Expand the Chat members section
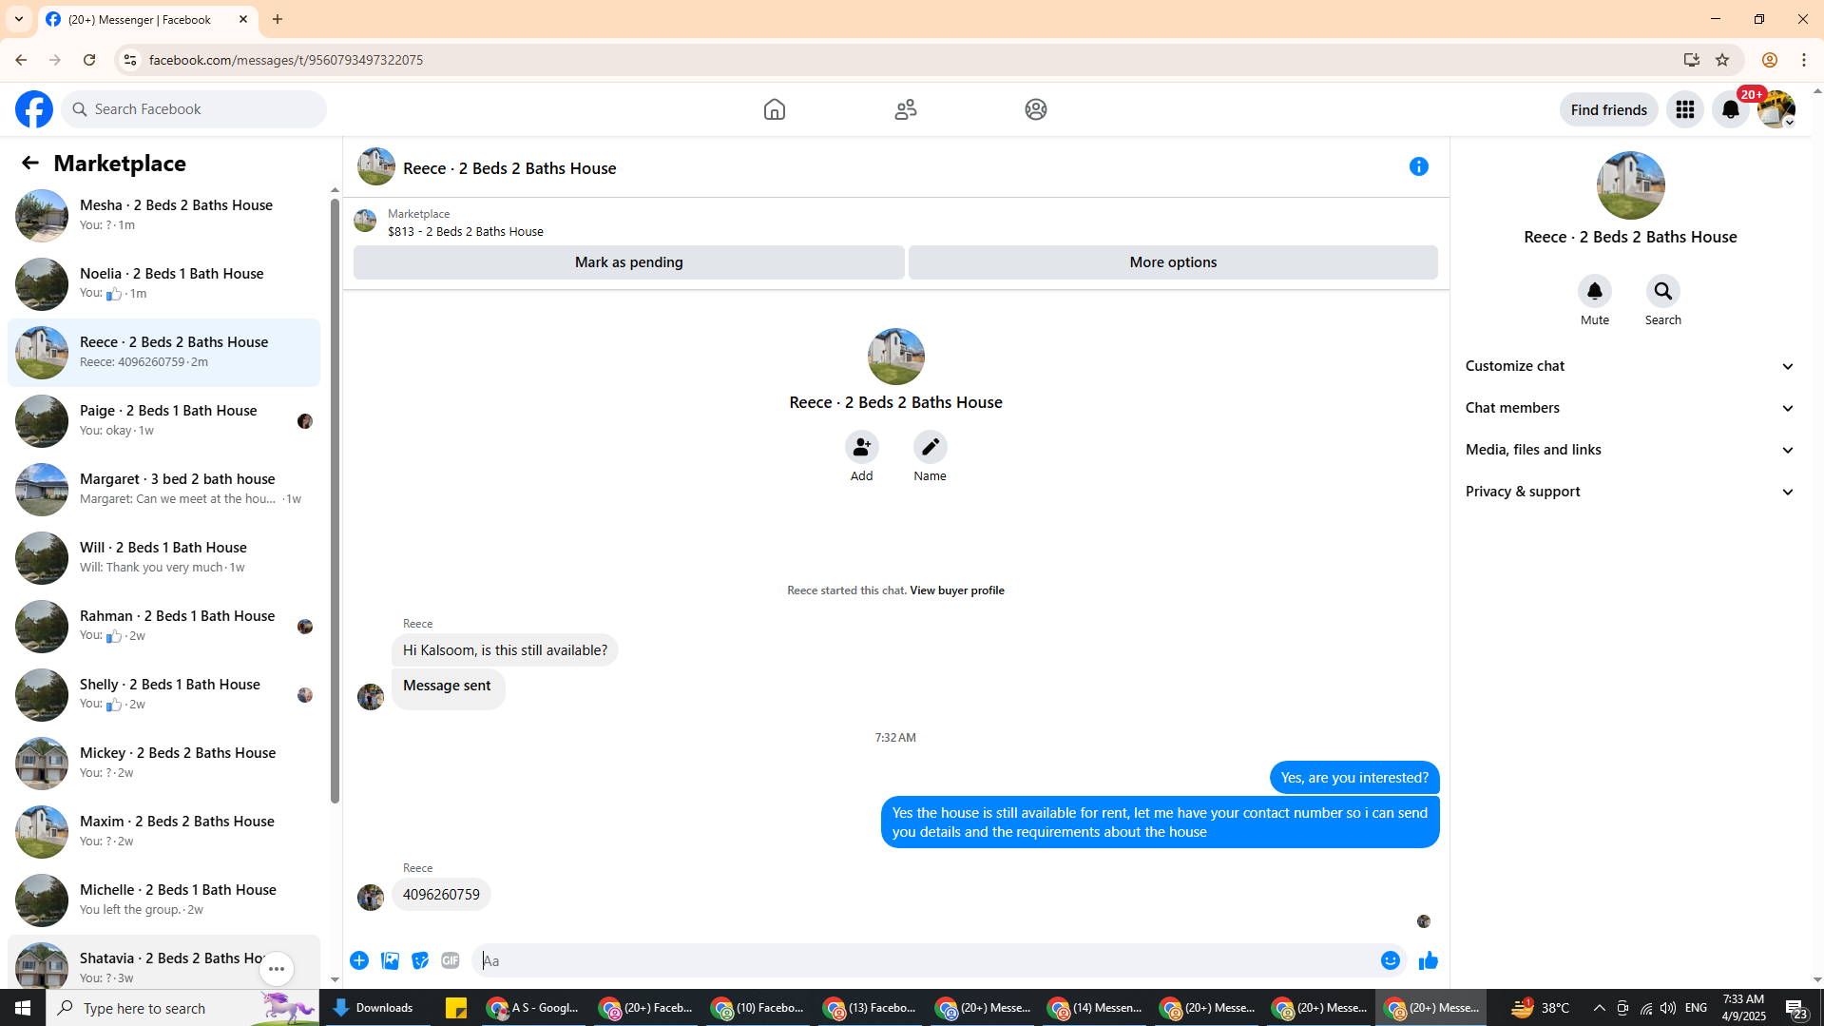The height and width of the screenshot is (1026, 1824). (1631, 408)
